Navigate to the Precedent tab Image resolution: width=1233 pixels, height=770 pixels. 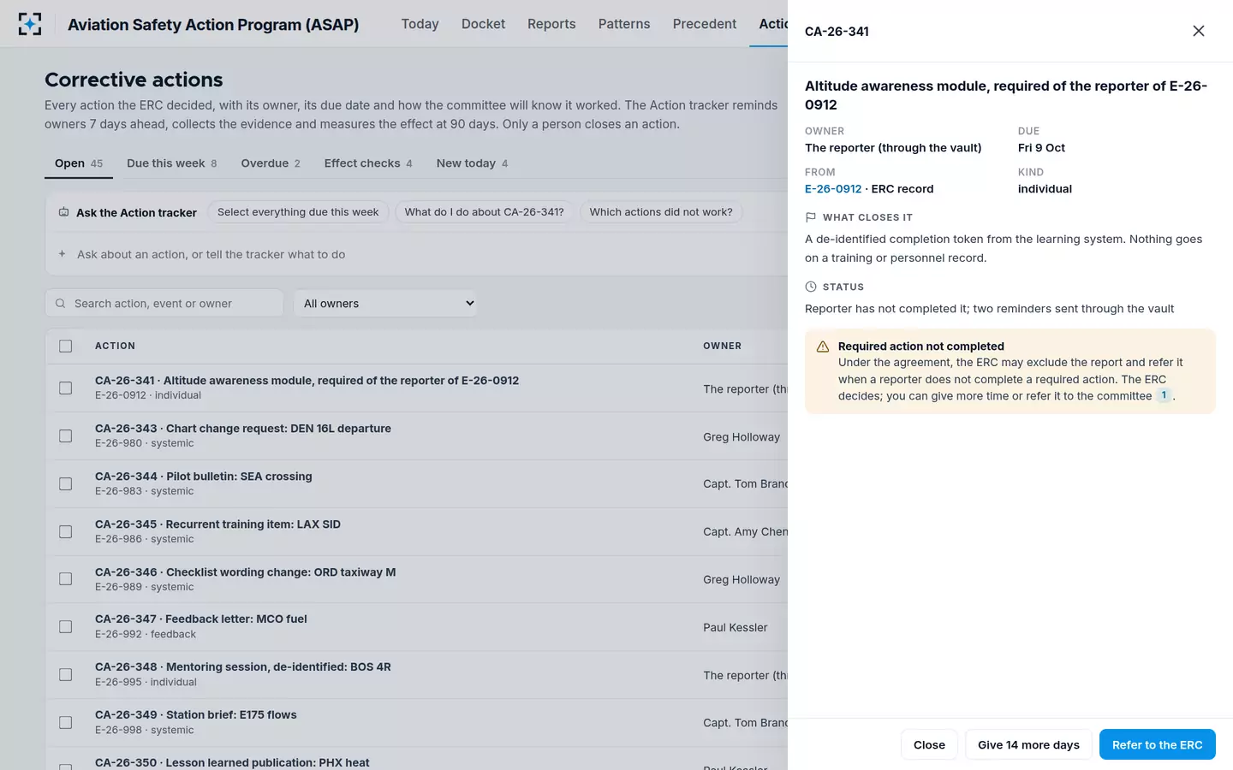click(705, 24)
